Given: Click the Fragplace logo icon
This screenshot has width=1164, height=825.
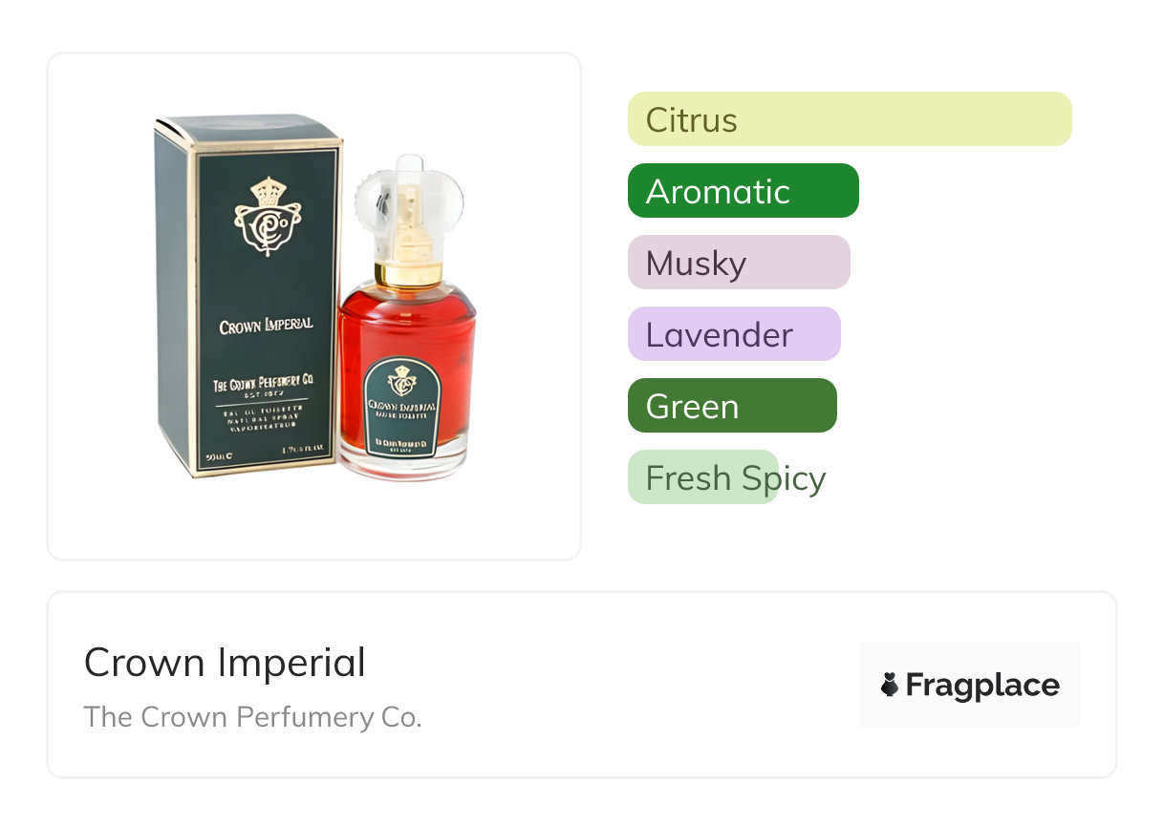Looking at the screenshot, I should click(890, 685).
